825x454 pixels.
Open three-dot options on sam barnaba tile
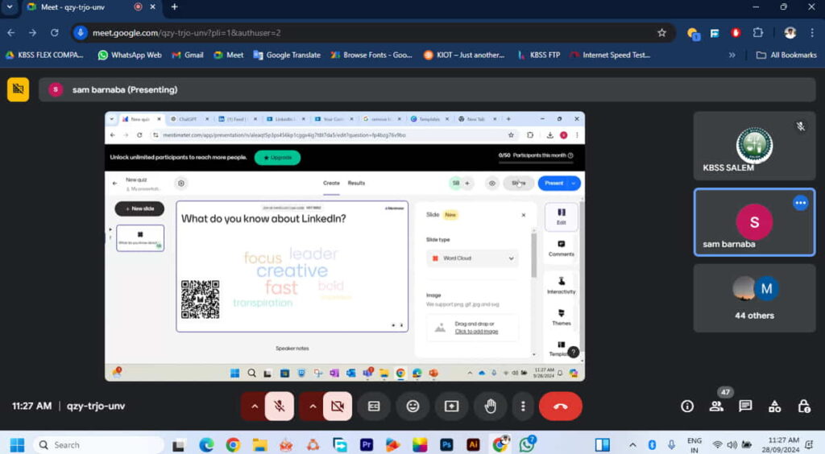(800, 203)
